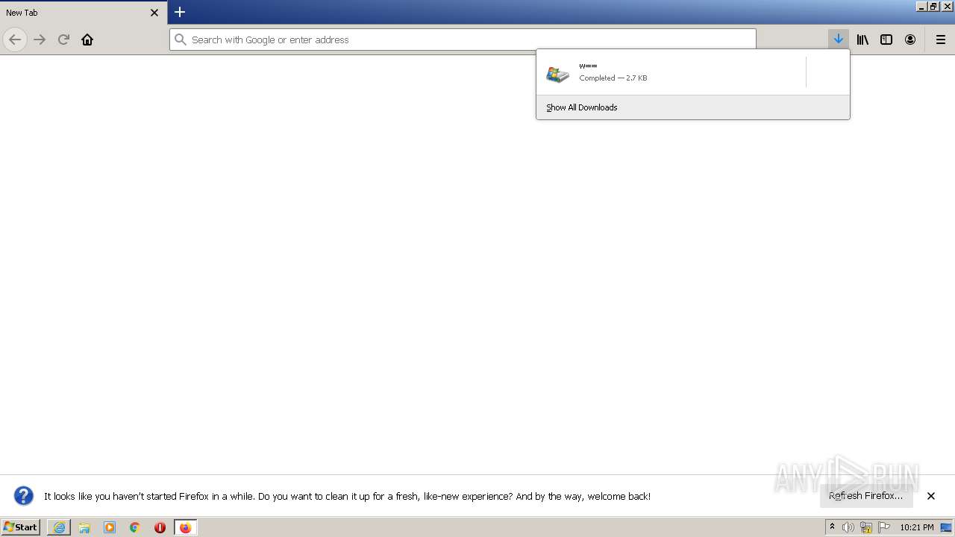Open Windows Explorer folder from taskbar

84,527
